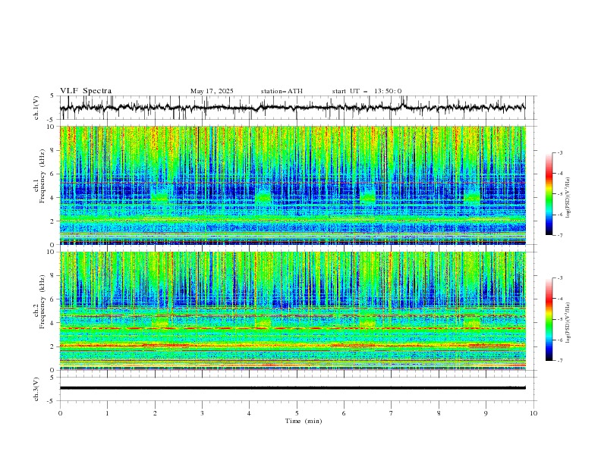Click time axis tick label '8'
This screenshot has width=601, height=464.
439,413
